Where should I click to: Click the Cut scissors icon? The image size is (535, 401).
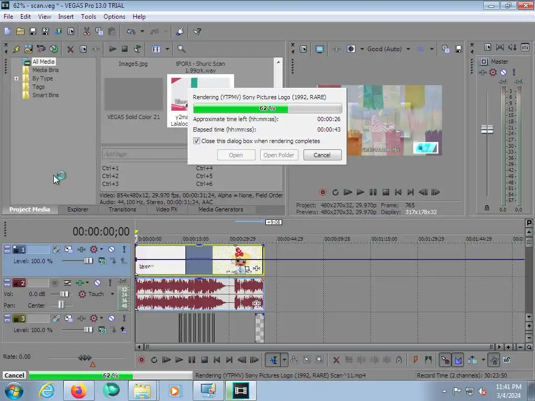pos(87,31)
